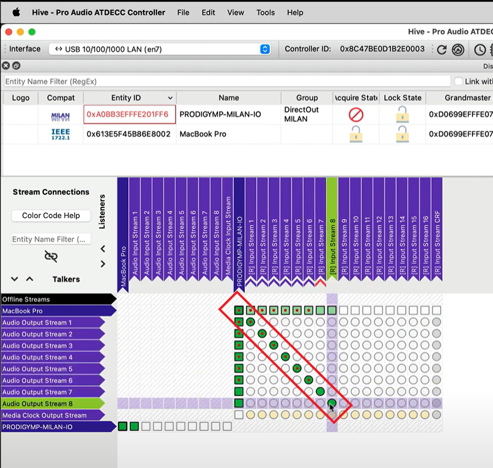Click the Group column header
The height and width of the screenshot is (468, 493).
coord(307,98)
